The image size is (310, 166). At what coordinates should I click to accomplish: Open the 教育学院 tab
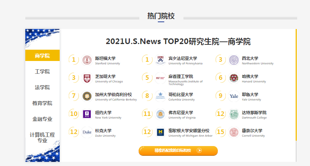42,103
